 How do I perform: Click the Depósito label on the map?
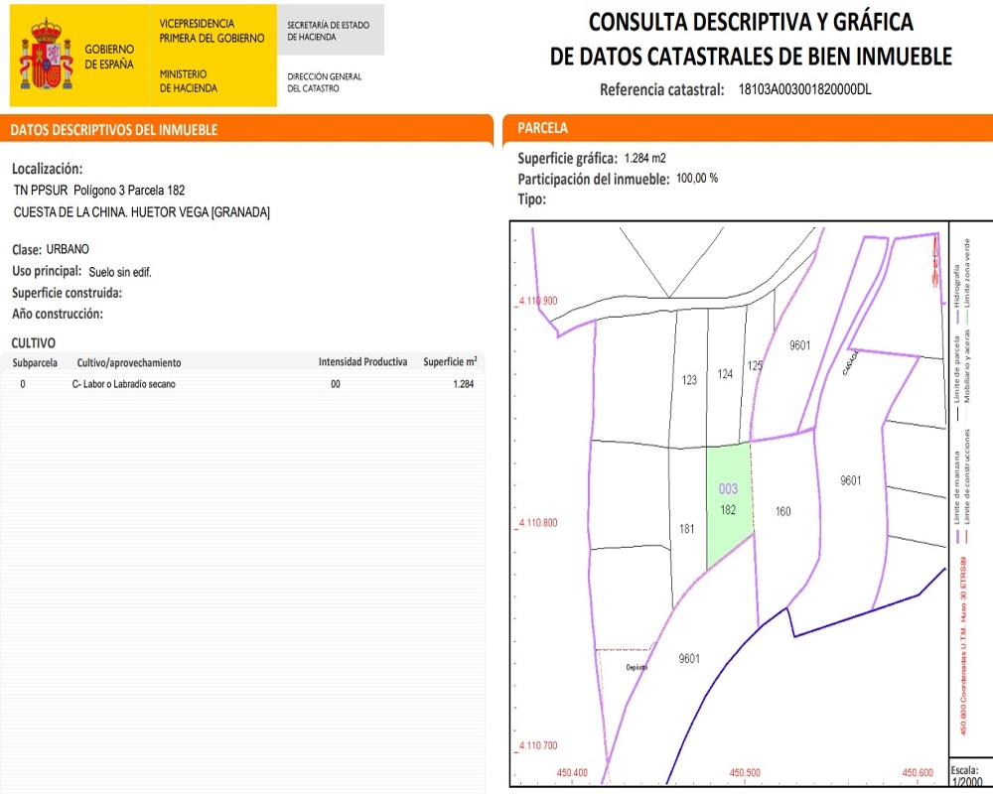coord(637,668)
